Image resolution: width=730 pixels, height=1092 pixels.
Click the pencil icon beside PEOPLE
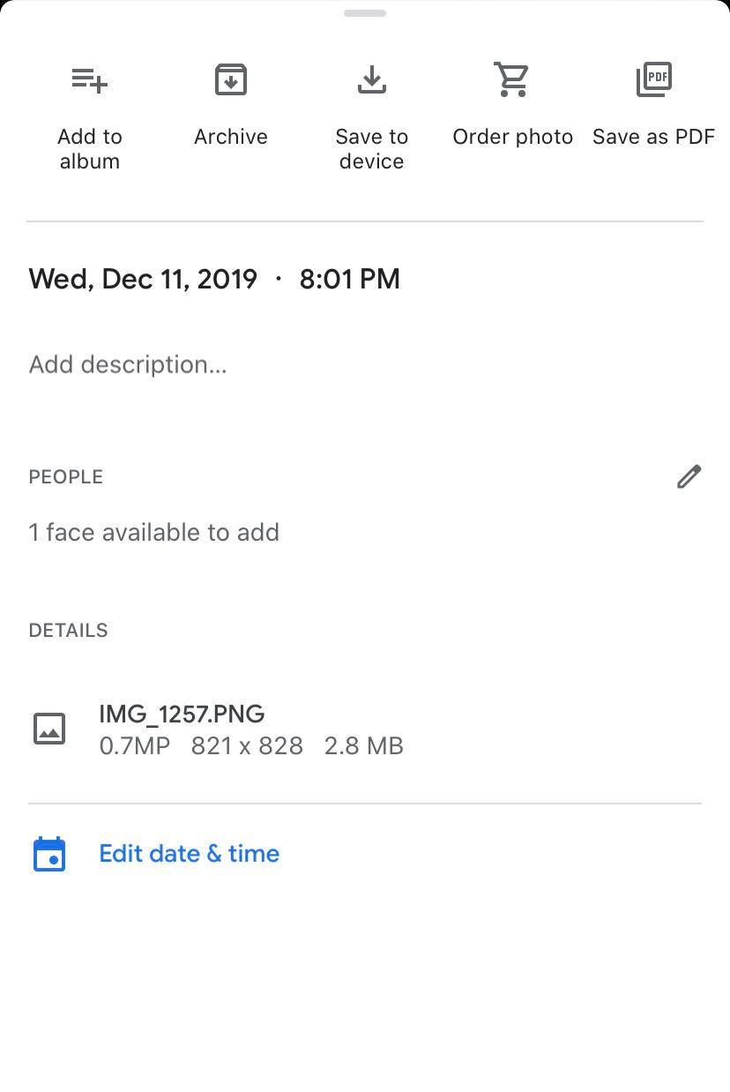coord(689,476)
